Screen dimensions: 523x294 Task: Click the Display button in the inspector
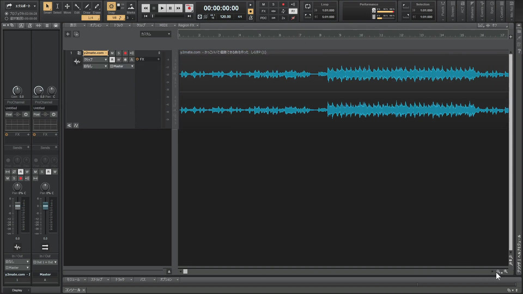pyautogui.click(x=17, y=290)
